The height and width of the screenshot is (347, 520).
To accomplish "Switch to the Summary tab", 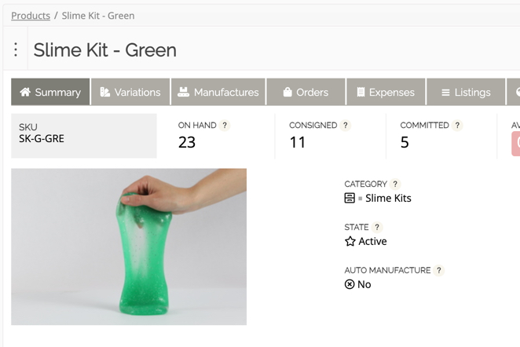I will (x=50, y=92).
